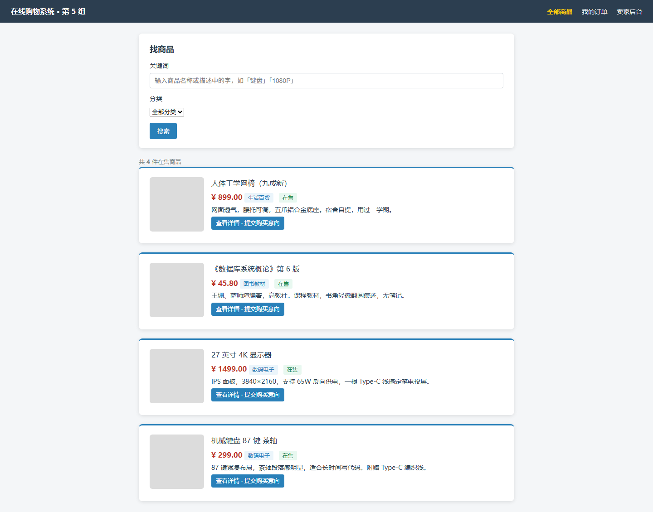653x512 pixels.
Task: Click the 共 4 件在售商品 count text
Action: coord(160,162)
